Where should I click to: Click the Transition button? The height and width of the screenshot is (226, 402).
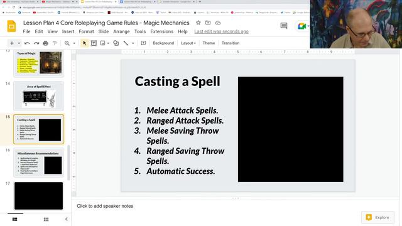click(231, 43)
